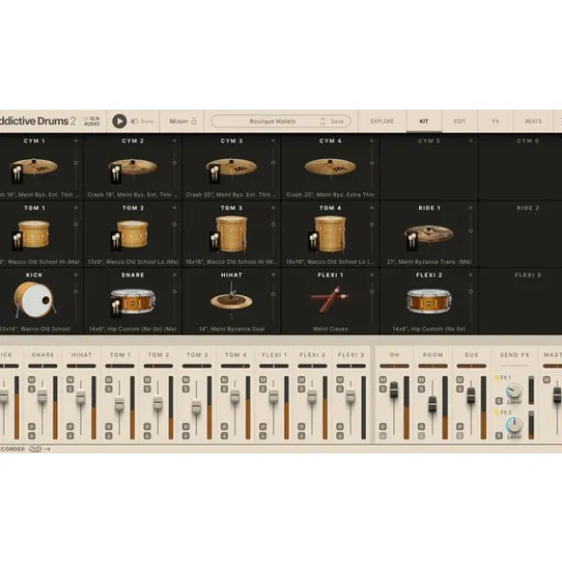Solo the SNARE mixer channel
The width and height of the screenshot is (562, 563).
coord(31,389)
